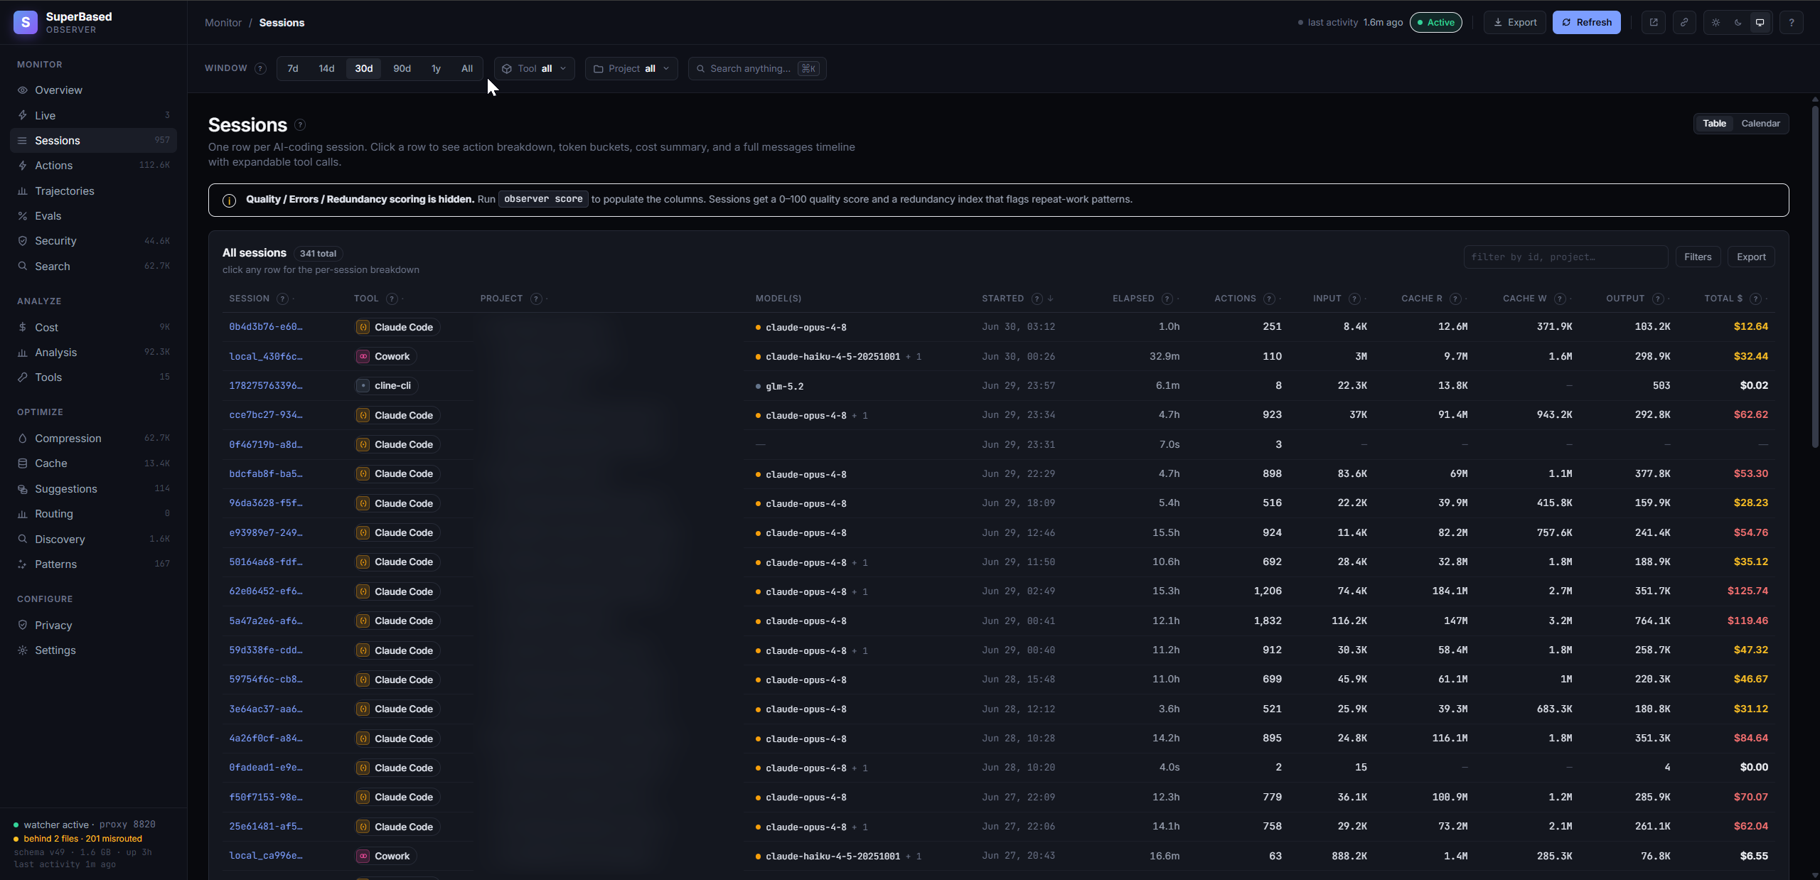Click the TOOL column help icon

(x=392, y=299)
